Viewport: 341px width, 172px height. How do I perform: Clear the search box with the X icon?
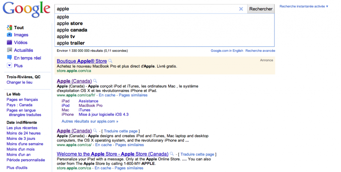tap(241, 9)
